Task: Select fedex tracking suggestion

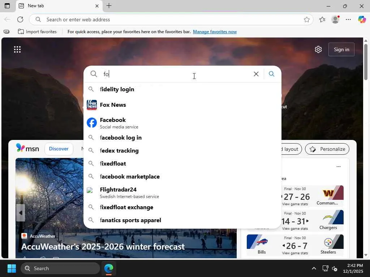Action: pyautogui.click(x=182, y=150)
